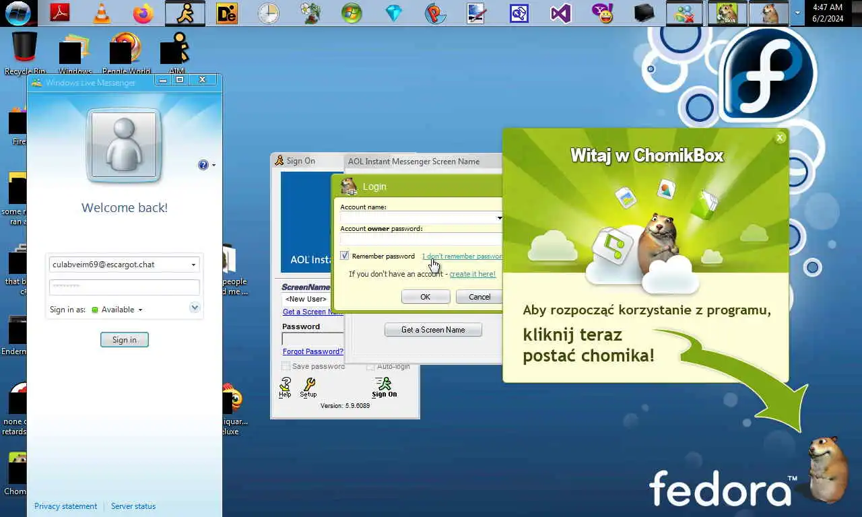Open I don't remember password link

point(462,256)
